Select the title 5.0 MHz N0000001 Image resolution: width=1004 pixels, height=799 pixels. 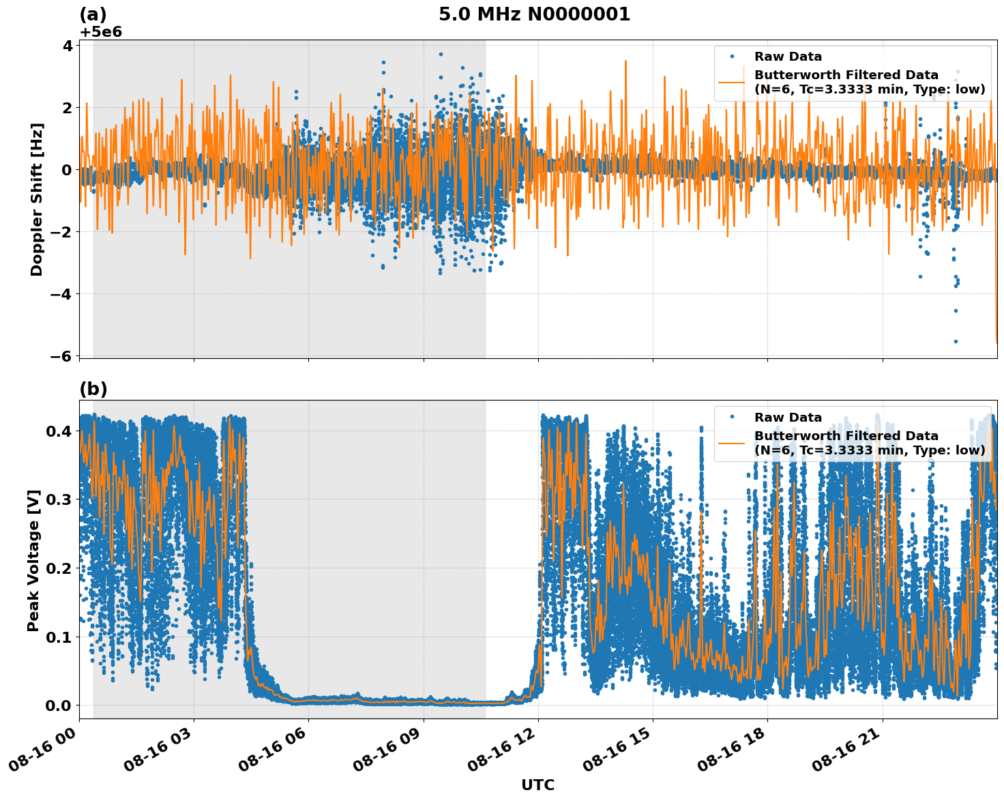[535, 12]
